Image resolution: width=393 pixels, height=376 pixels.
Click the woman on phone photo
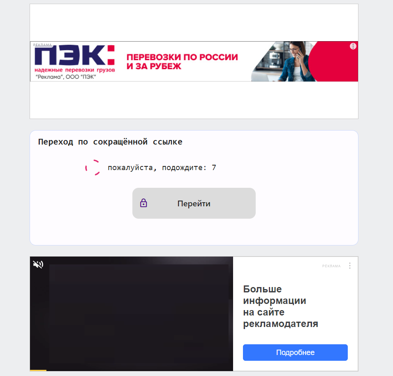click(283, 61)
